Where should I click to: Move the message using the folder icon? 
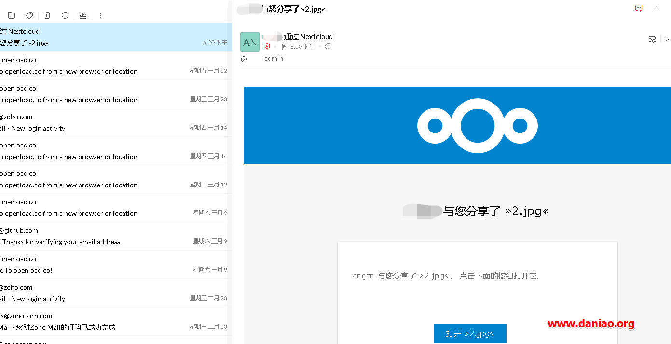[x=12, y=15]
